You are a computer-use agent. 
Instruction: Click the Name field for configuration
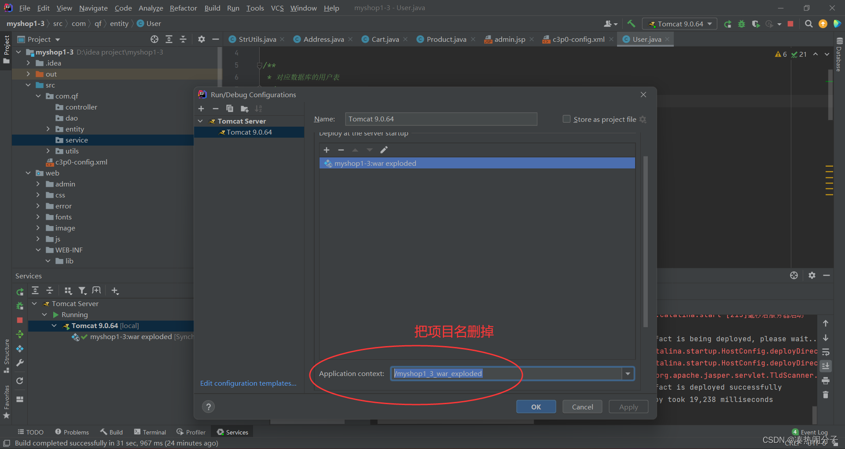pyautogui.click(x=441, y=119)
